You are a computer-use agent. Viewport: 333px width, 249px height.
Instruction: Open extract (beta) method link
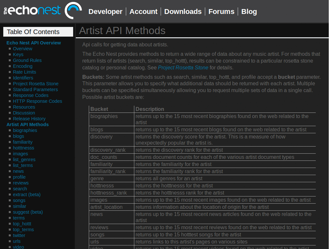pos(27,195)
